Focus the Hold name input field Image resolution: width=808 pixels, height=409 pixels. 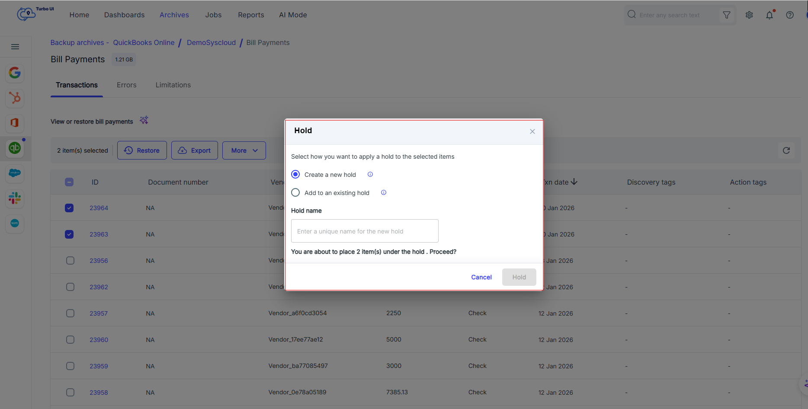tap(365, 231)
